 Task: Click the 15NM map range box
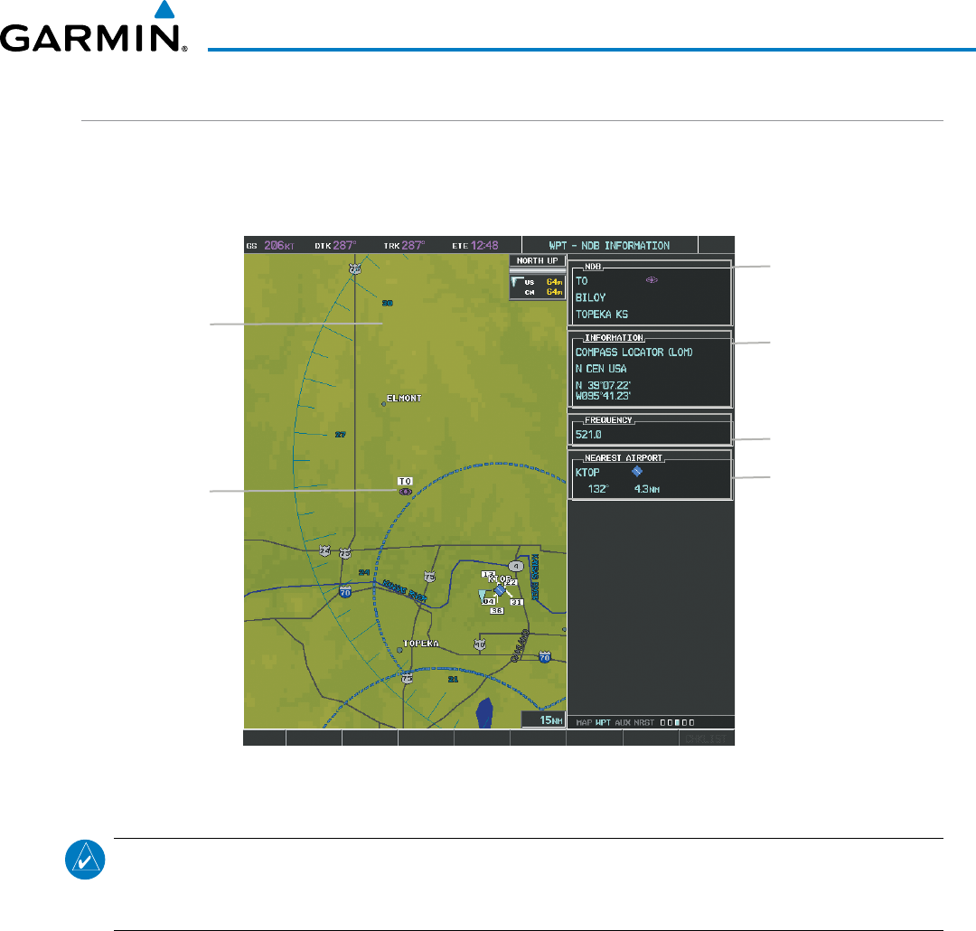pyautogui.click(x=543, y=719)
